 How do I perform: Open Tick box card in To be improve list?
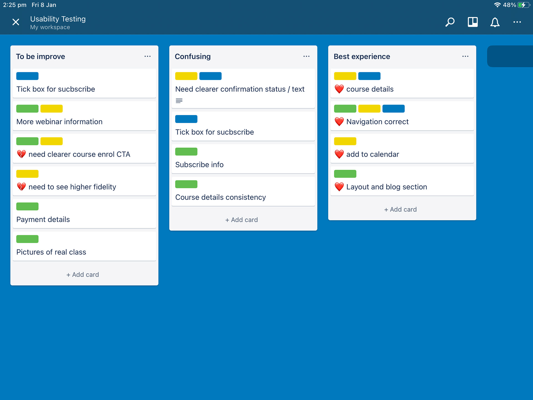point(84,83)
